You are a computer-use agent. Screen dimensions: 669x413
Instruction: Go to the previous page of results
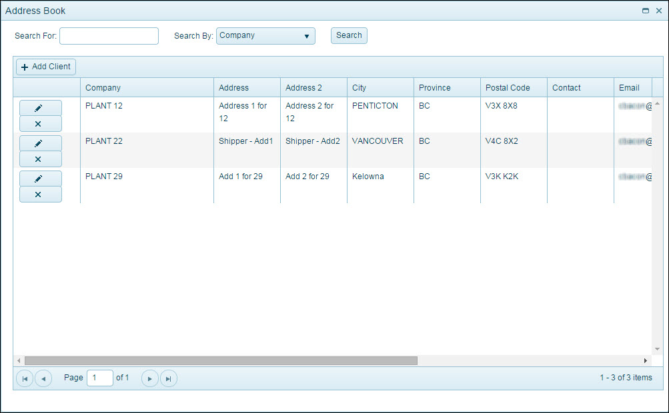pyautogui.click(x=43, y=378)
